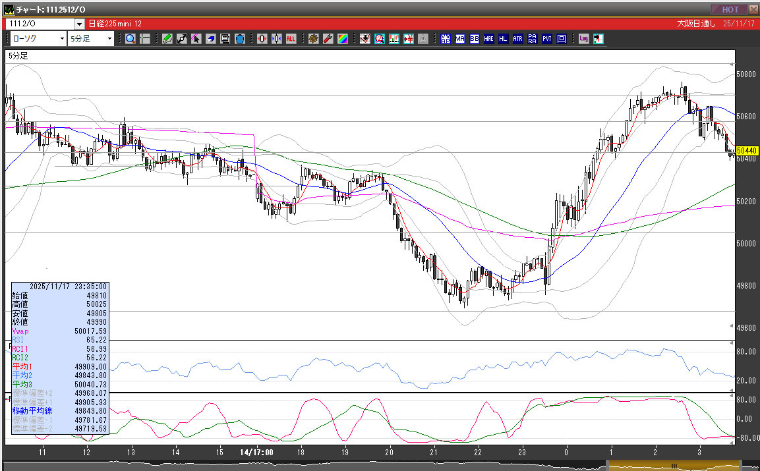
Task: Click the HOT button in title bar
Action: coord(730,9)
